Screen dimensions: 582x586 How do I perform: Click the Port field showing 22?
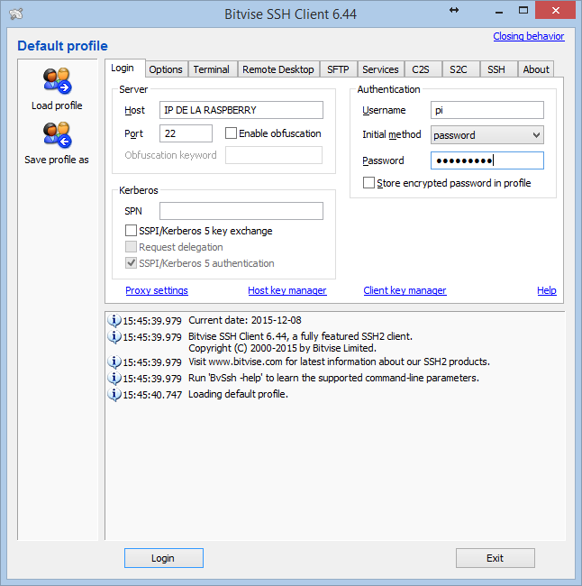(x=186, y=133)
